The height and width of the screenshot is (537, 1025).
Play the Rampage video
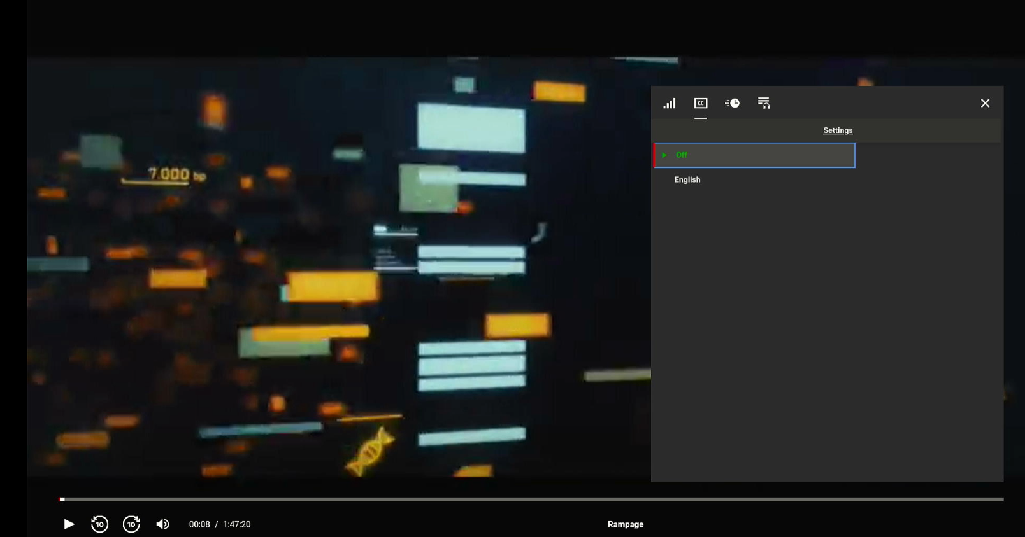point(69,524)
